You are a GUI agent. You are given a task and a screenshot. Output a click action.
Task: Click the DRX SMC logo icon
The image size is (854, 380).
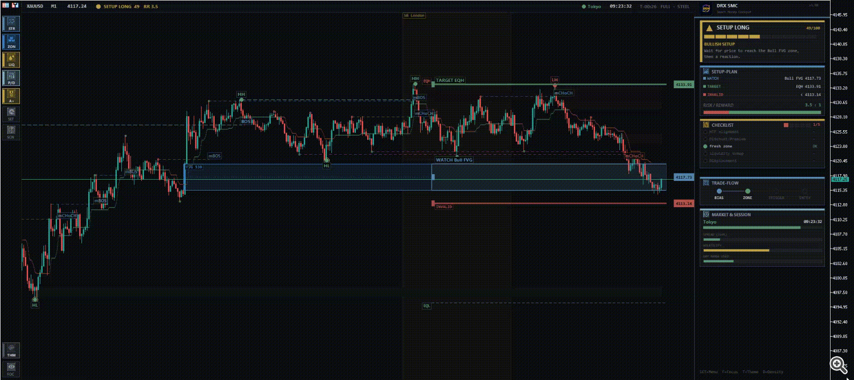coord(706,9)
